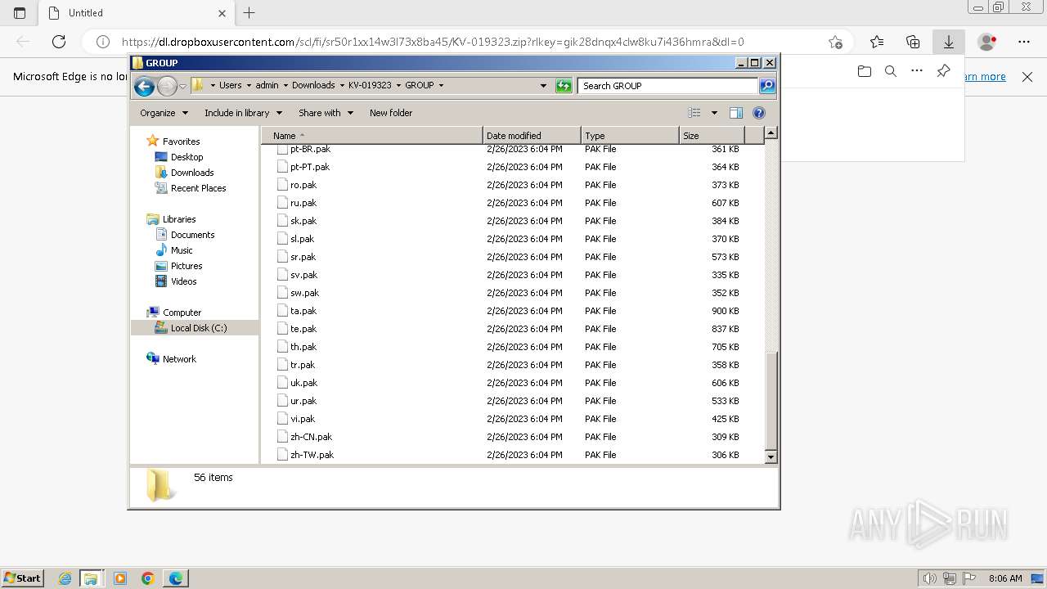Open the Music library

coord(182,250)
